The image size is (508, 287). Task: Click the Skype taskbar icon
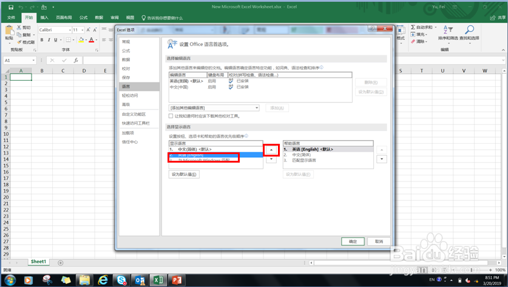pyautogui.click(x=121, y=280)
